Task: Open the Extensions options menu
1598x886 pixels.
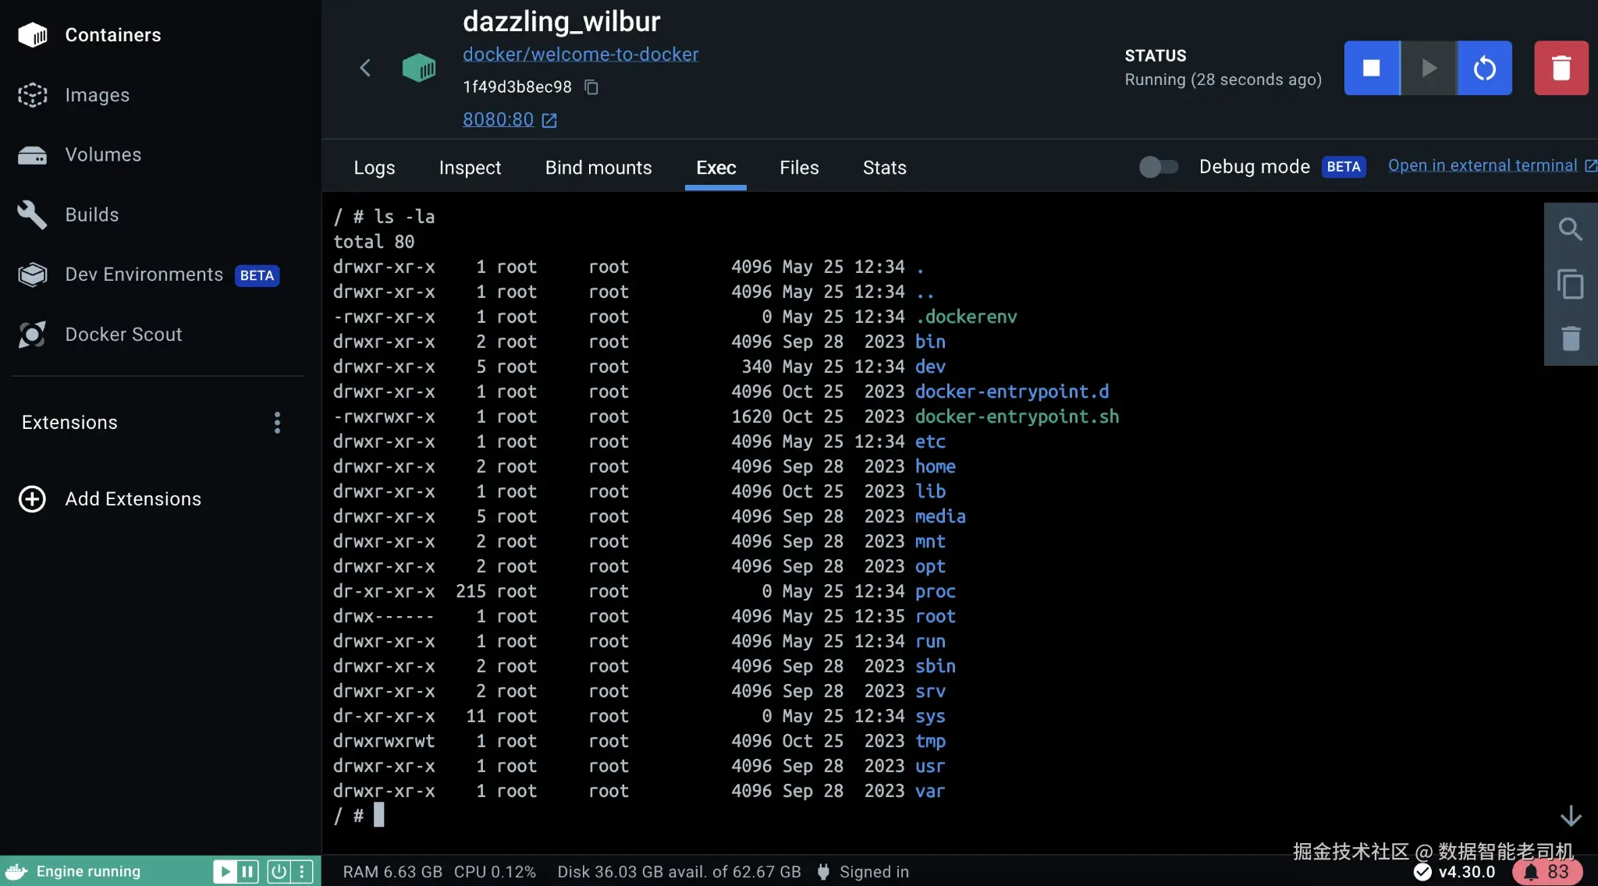Action: click(x=277, y=423)
